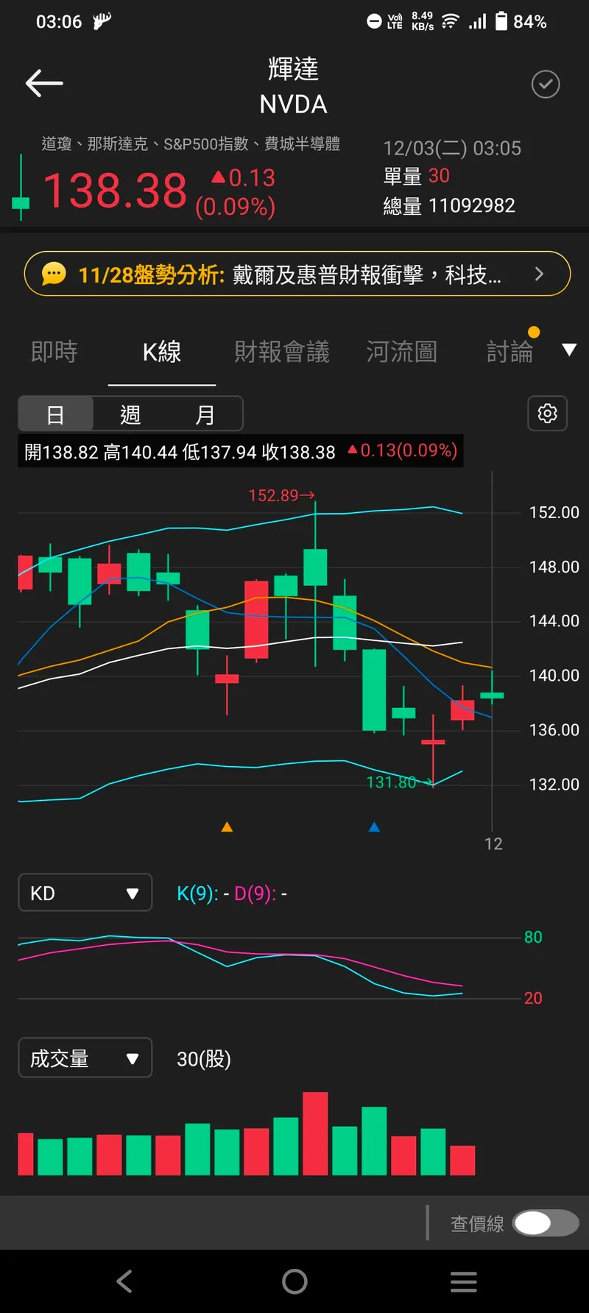Open the 11/28 market analysis banner arrow
This screenshot has width=589, height=1313.
[539, 275]
